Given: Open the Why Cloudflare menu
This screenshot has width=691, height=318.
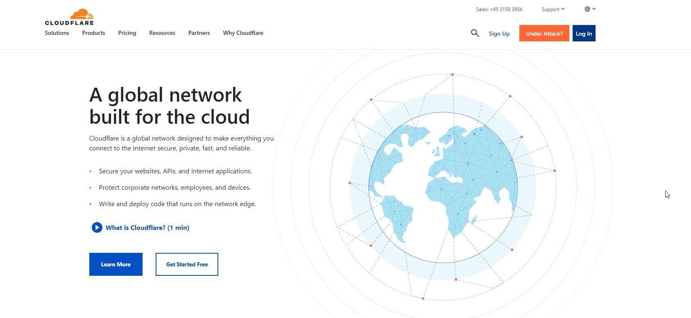Looking at the screenshot, I should (243, 33).
